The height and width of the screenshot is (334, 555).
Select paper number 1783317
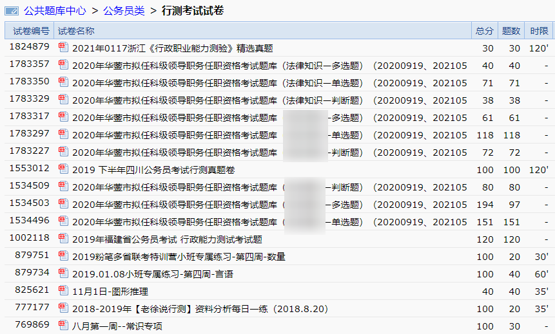[30, 116]
